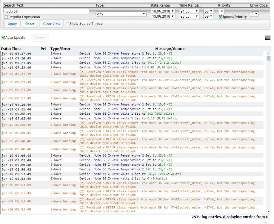274x224 pixels.
Task: Toggle the Show Source Thread checkbox
Action: point(67,24)
